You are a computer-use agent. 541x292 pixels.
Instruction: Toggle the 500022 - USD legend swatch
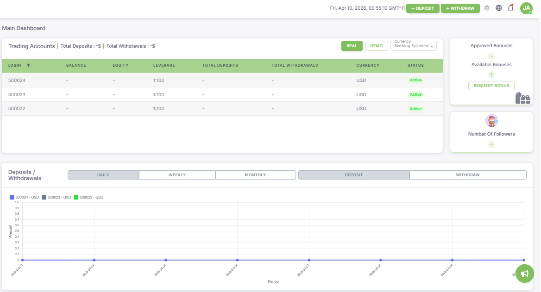coord(76,197)
